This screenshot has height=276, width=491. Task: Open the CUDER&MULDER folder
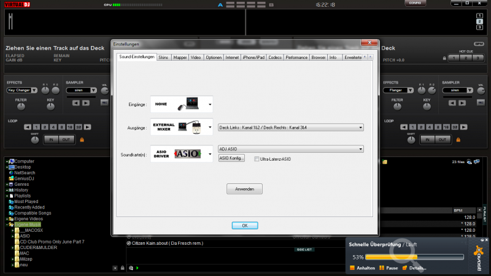pyautogui.click(x=38, y=248)
